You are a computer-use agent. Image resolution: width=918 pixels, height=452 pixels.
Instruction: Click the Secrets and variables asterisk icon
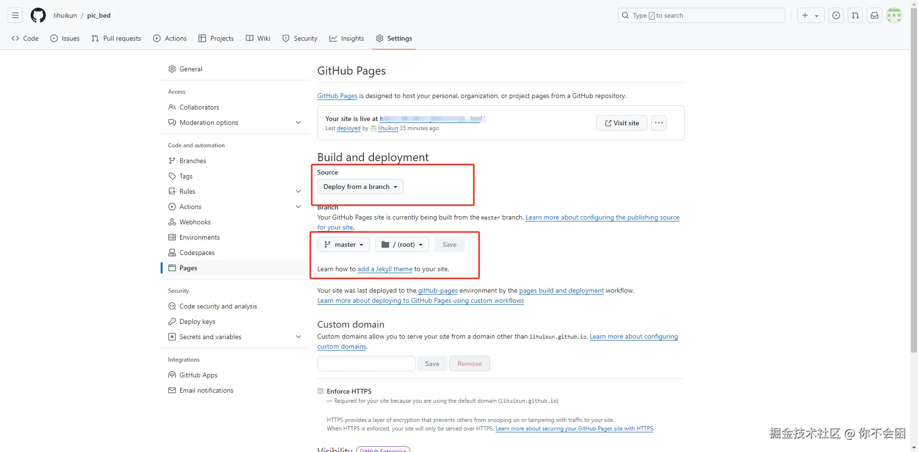click(x=172, y=337)
